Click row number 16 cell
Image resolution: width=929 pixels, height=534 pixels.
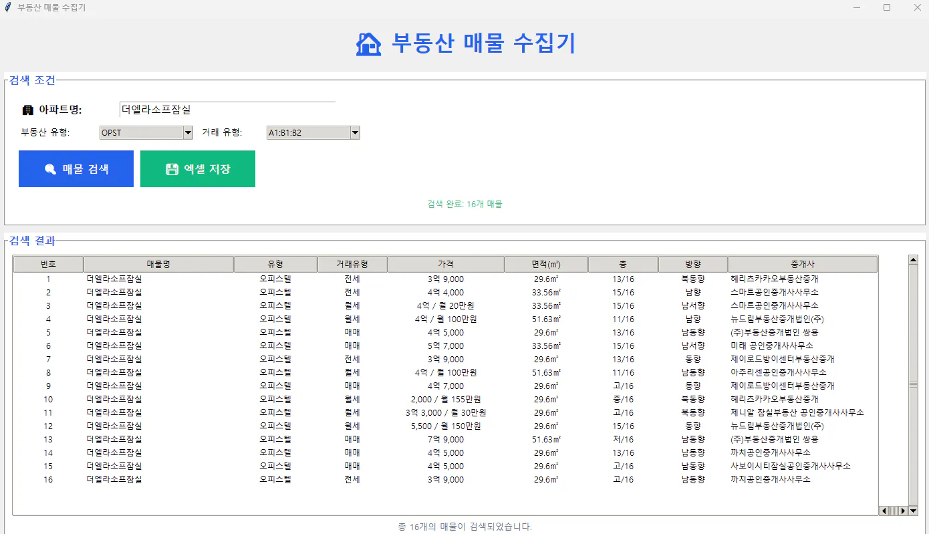48,479
